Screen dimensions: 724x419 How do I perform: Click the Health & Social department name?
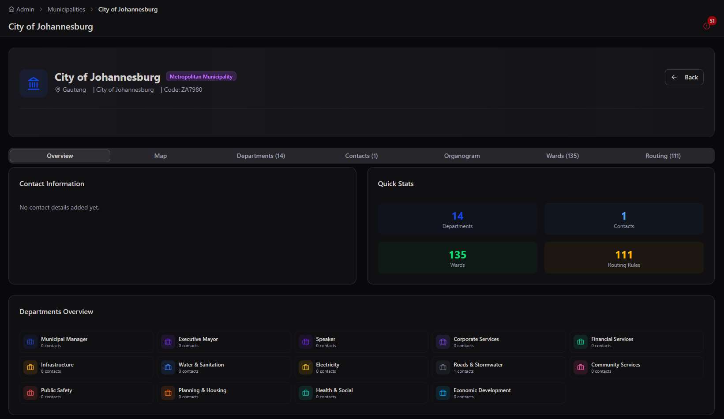[x=334, y=390]
